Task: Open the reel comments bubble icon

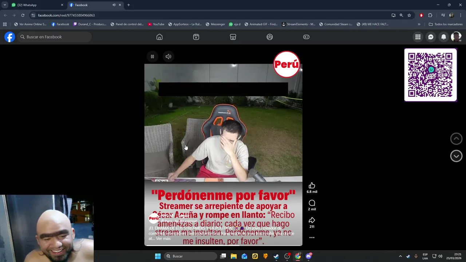Action: pyautogui.click(x=312, y=203)
